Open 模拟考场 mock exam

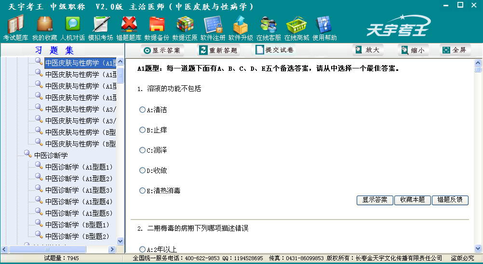pyautogui.click(x=100, y=28)
